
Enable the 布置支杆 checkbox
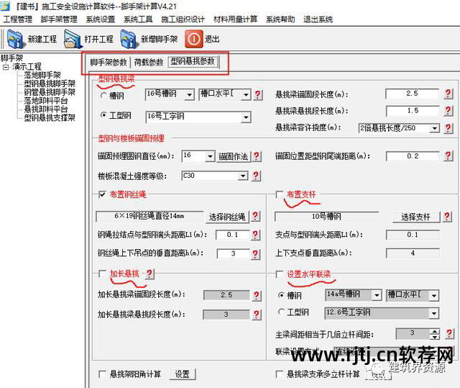280,194
